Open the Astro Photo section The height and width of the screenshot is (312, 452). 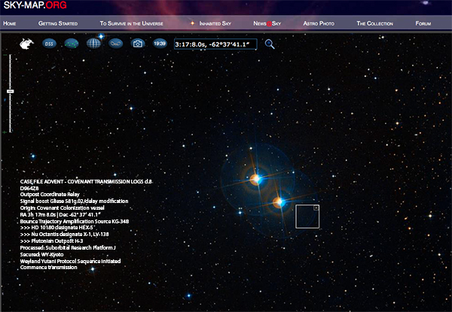(318, 24)
